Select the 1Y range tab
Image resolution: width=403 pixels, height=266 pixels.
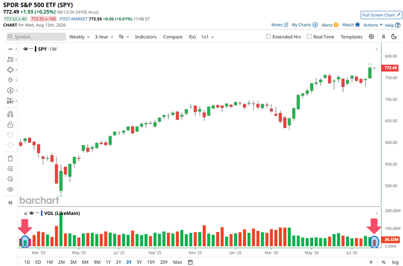point(108,262)
